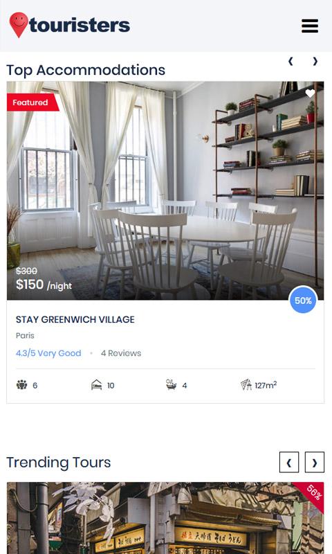Screen dimensions: 332x554
Task: Click the area icon next to 127m²
Action: tap(246, 385)
